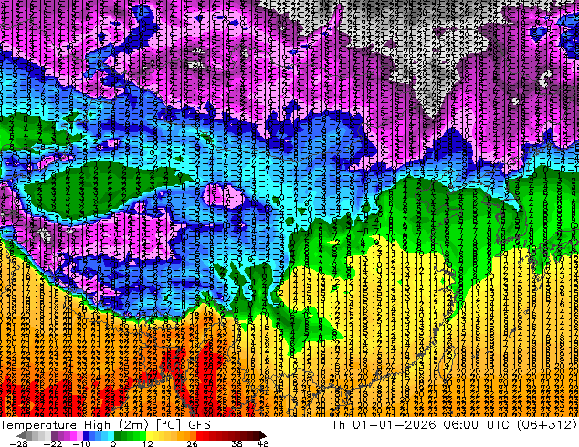Click the dark brown right arrow end of scale
This screenshot has height=447, width=579.
pyautogui.click(x=262, y=435)
